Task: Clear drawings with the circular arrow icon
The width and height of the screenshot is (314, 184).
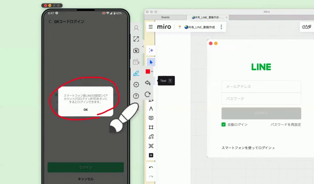Action: [147, 94]
